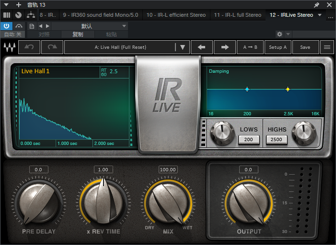Switch to 10 - IR-L efficient Stereo tab
336x245 pixels.
pyautogui.click(x=176, y=15)
